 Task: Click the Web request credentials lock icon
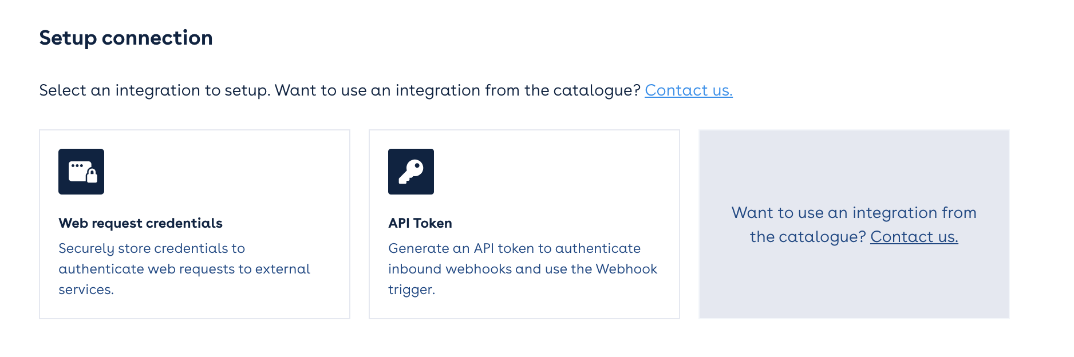(81, 172)
